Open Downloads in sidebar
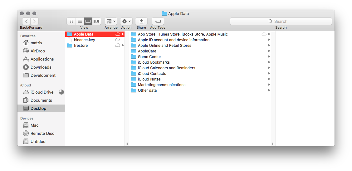 (x=41, y=67)
